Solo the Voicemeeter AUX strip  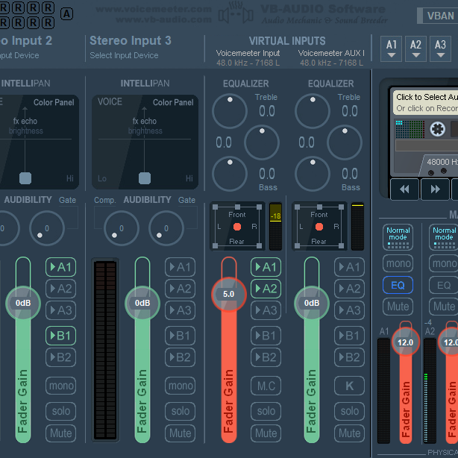coord(349,411)
